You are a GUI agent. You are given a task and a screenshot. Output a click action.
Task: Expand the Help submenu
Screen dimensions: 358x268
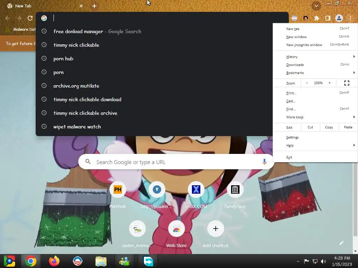pyautogui.click(x=315, y=146)
